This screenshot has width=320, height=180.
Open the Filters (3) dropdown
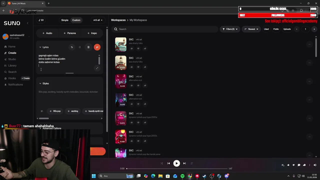tap(230, 29)
